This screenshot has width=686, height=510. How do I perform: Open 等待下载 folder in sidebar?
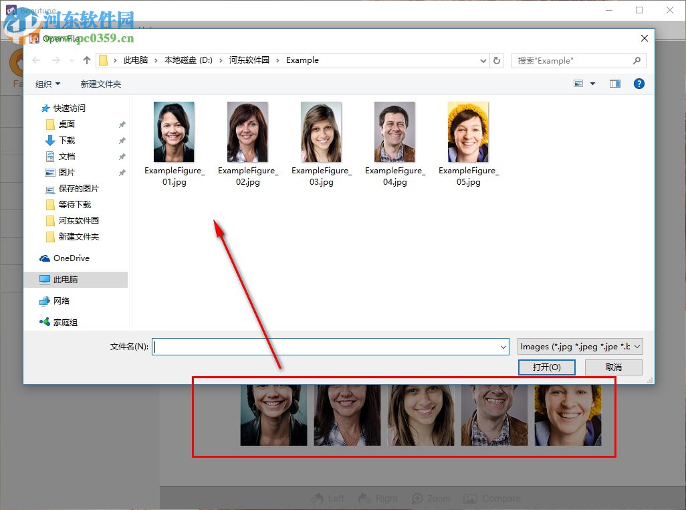pos(75,204)
